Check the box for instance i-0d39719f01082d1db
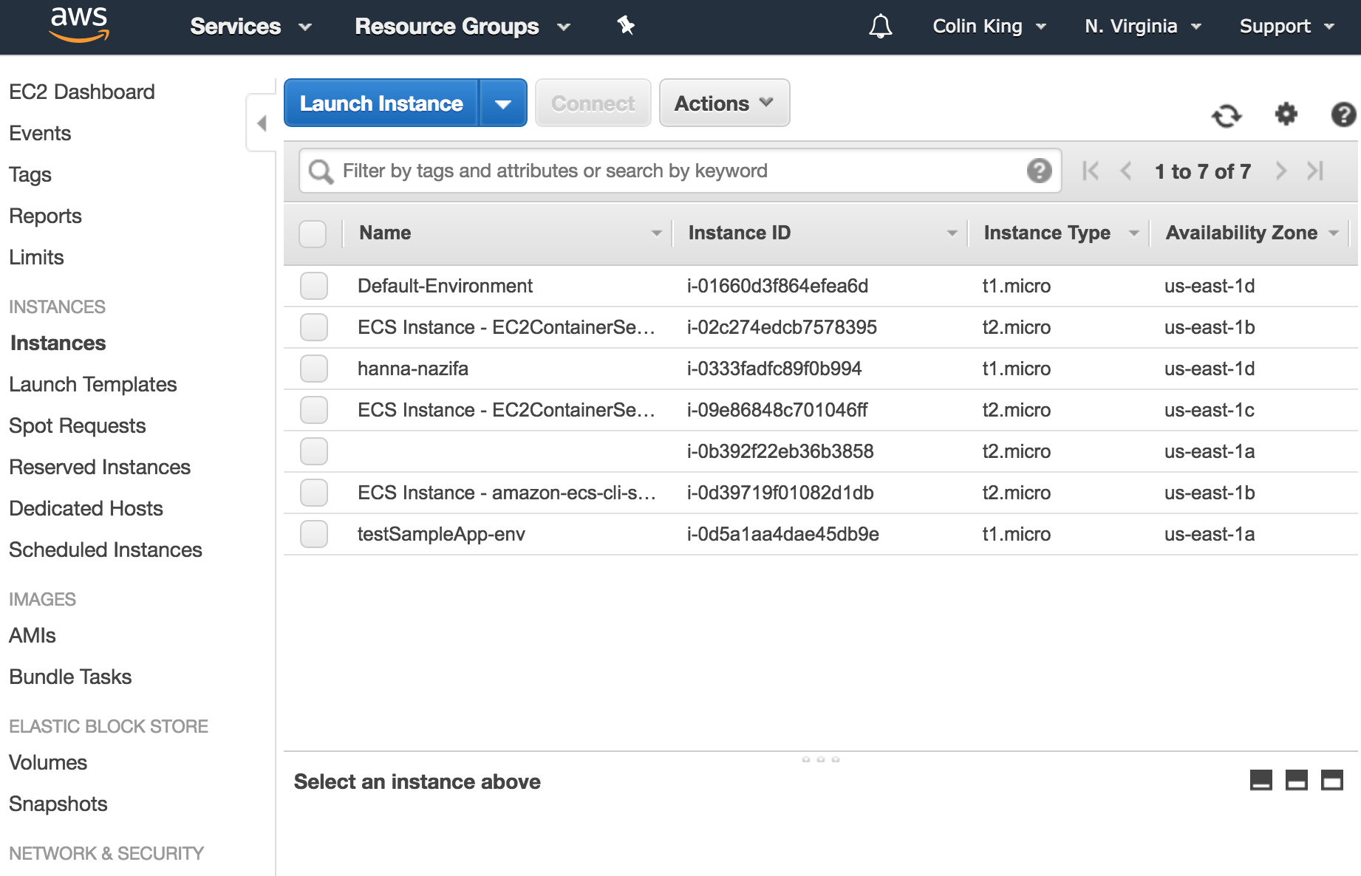1361x876 pixels. point(314,493)
